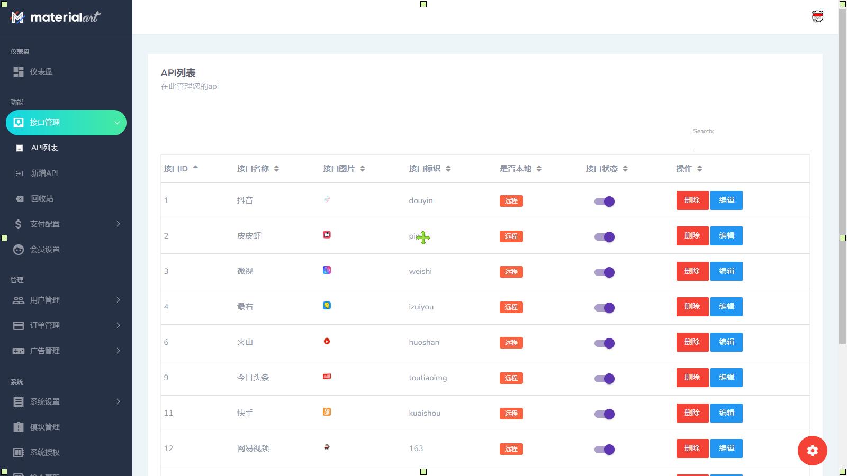Open the user avatar in top-right corner
Viewport: 847px width, 476px height.
[x=817, y=16]
